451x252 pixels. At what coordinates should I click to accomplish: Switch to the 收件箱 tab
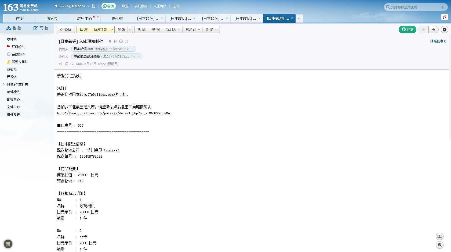[117, 19]
